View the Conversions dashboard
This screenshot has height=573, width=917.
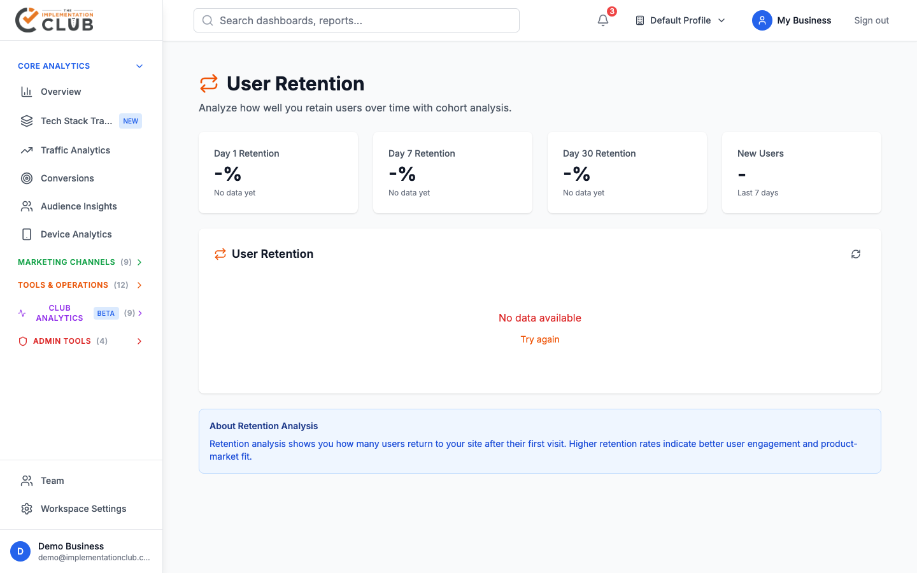67,178
